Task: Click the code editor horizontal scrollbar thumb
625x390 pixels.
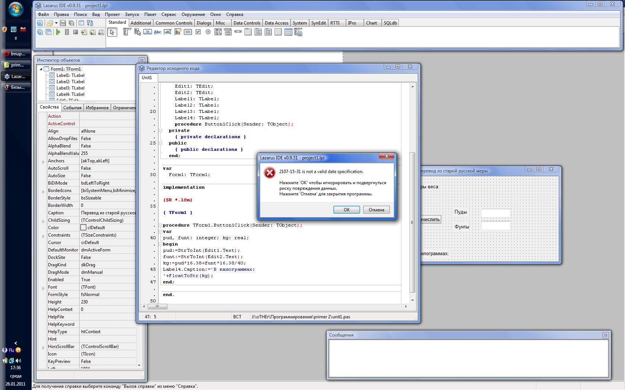Action: (x=157, y=306)
